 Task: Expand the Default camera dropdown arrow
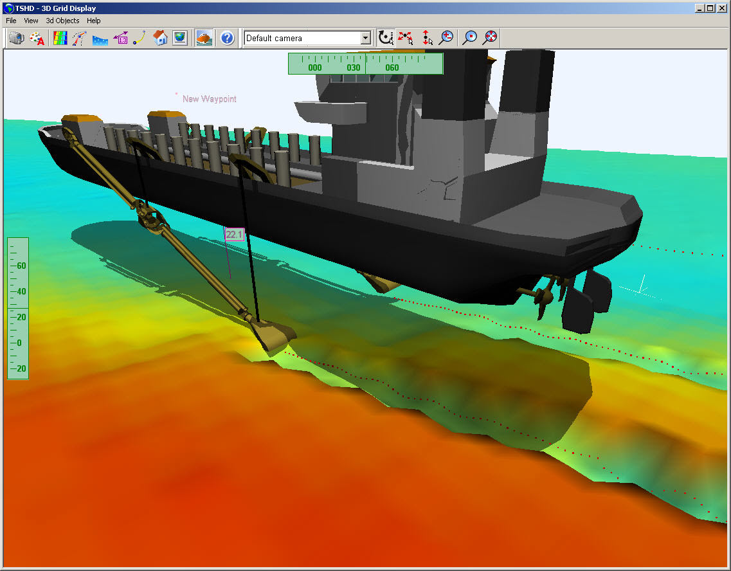pos(365,38)
